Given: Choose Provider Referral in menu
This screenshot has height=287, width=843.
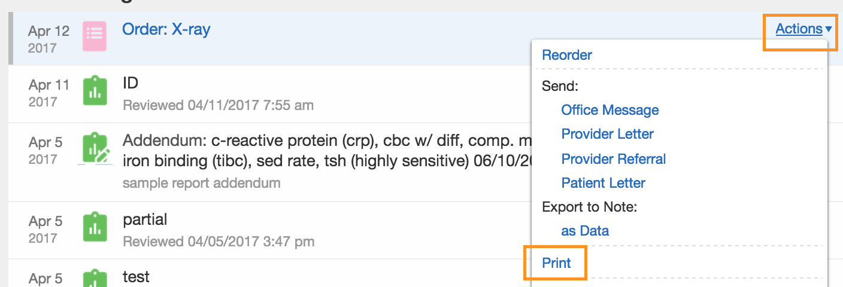Looking at the screenshot, I should 614,159.
